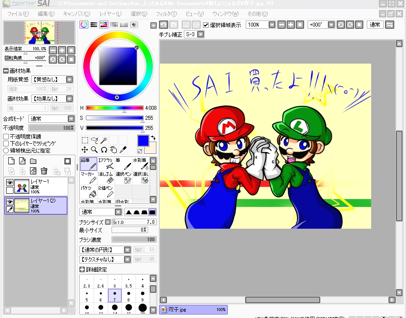
Task: Select brush size preset 5
Action: tap(87, 296)
